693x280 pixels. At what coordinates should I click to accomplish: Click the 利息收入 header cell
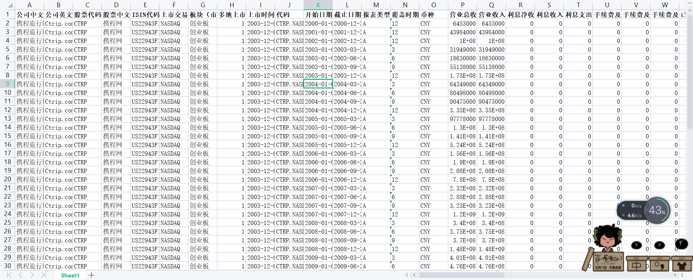tap(549, 14)
